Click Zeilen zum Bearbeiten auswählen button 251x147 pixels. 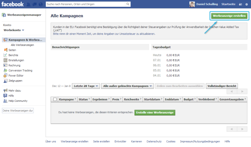pyautogui.click(x=180, y=86)
